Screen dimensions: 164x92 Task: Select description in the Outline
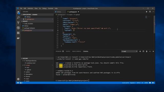pyautogui.click(x=29, y=74)
